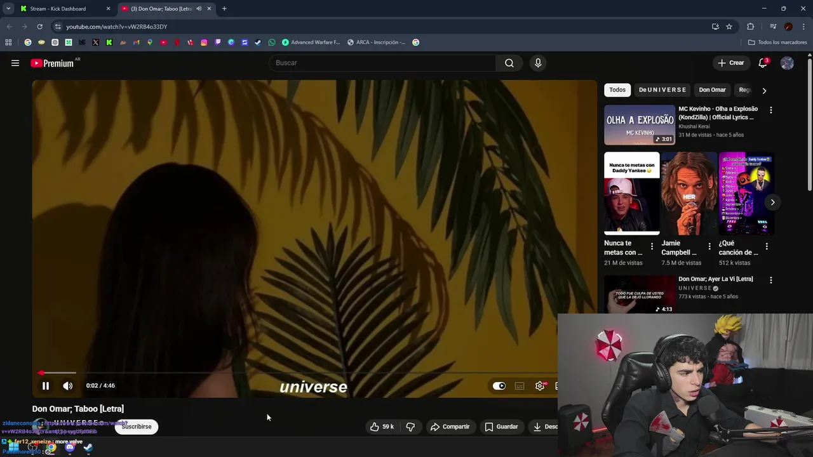View site information icon in address bar
The image size is (813, 457).
point(58,27)
